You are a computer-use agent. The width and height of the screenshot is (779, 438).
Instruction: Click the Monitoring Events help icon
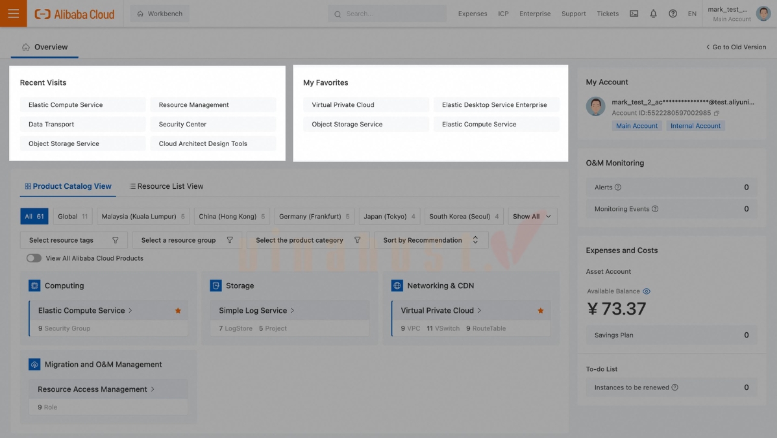point(655,209)
